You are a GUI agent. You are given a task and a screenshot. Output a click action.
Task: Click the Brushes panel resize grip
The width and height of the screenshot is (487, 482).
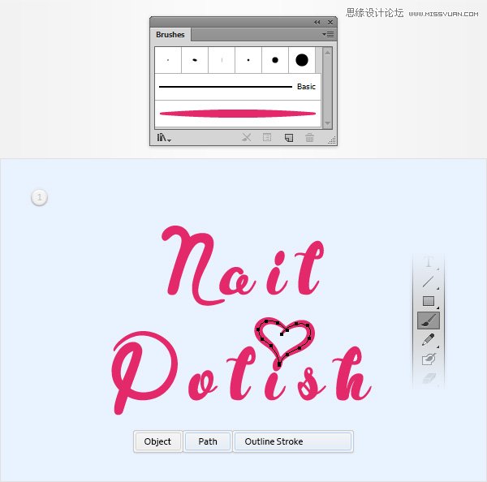tap(332, 140)
